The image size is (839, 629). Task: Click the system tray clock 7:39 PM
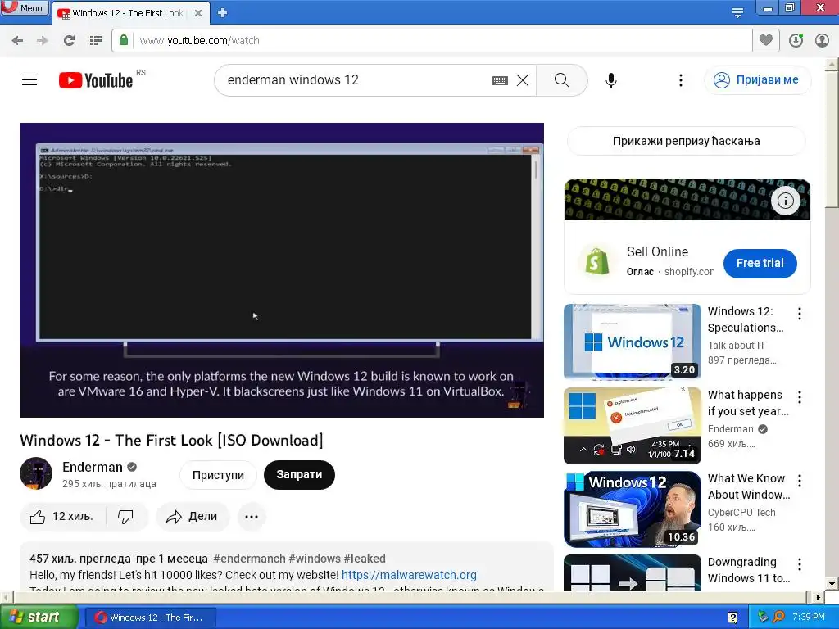click(x=809, y=618)
